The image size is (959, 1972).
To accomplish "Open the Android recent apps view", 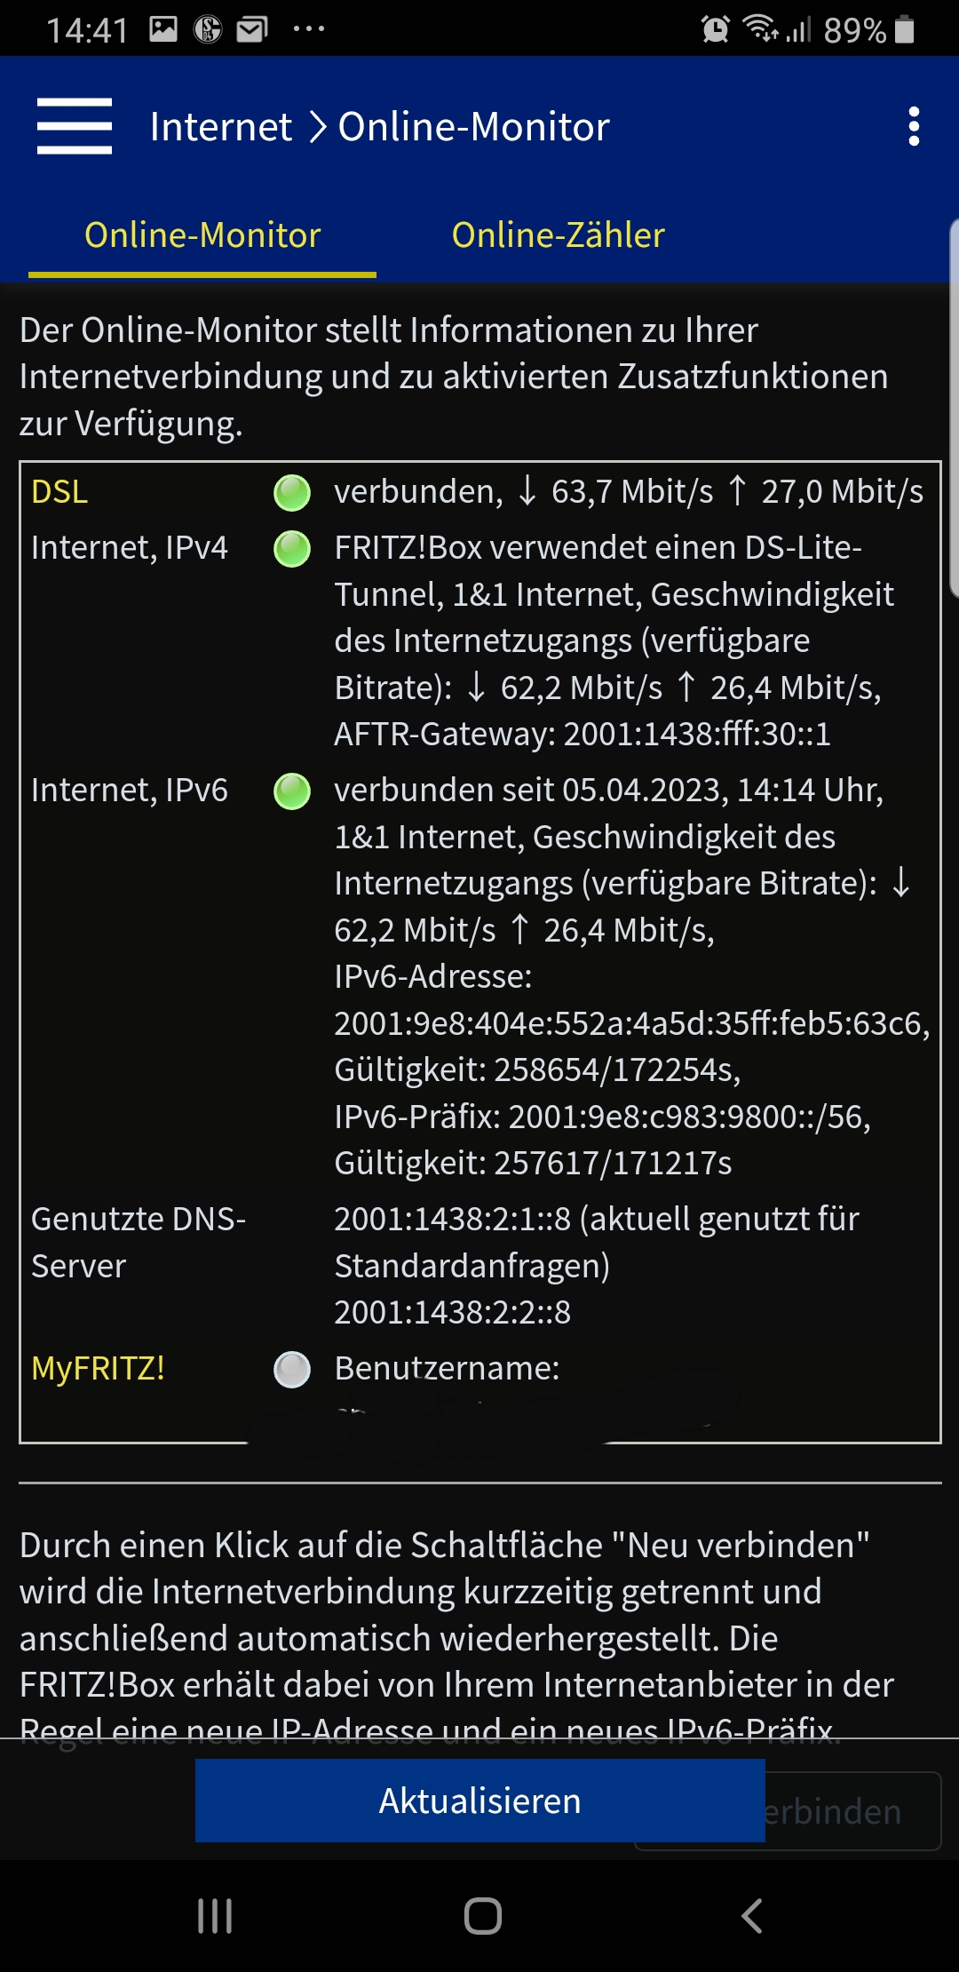I will point(214,1916).
